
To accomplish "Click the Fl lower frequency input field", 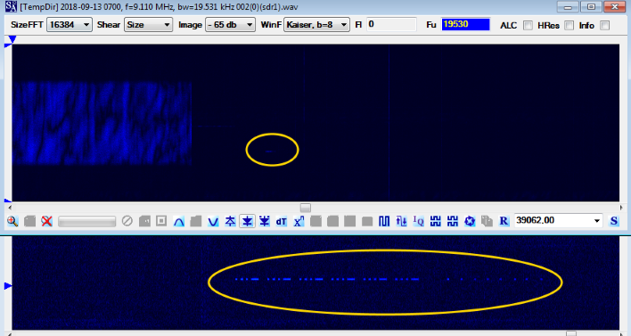I will pos(391,25).
